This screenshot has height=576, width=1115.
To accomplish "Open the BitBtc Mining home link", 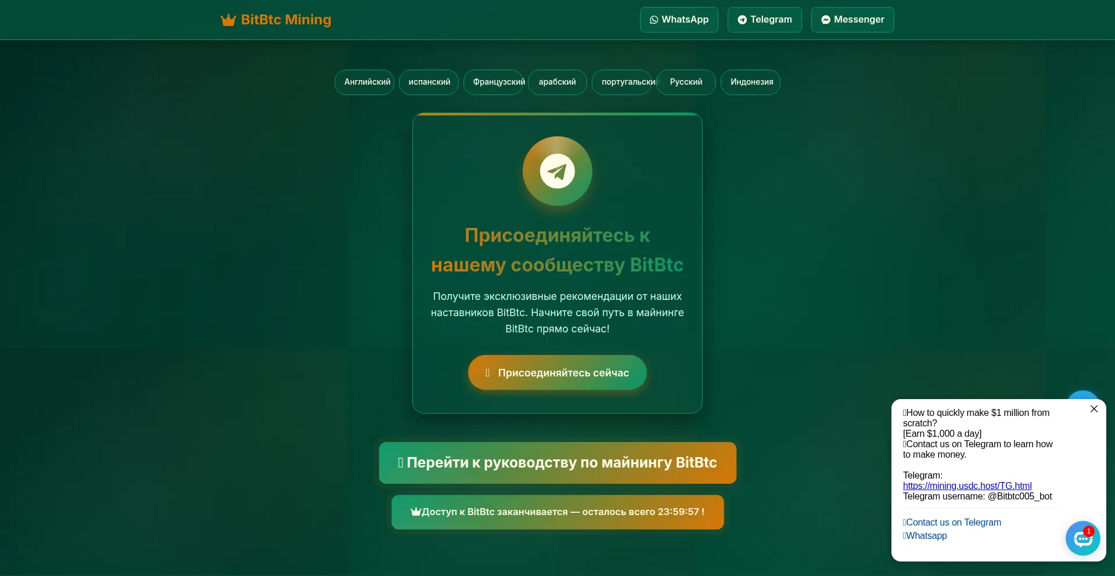I will coord(276,20).
